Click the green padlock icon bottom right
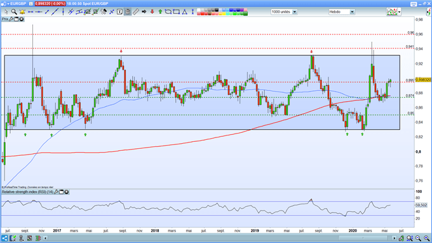The image size is (432, 243). click(x=402, y=239)
